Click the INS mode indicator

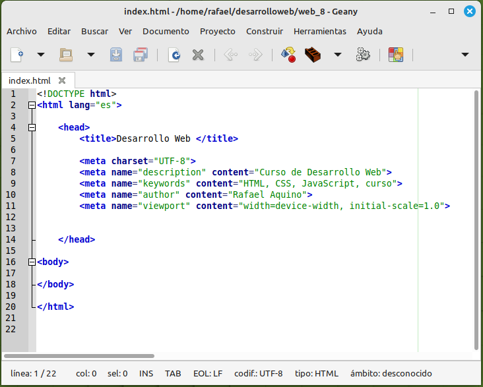tap(146, 374)
